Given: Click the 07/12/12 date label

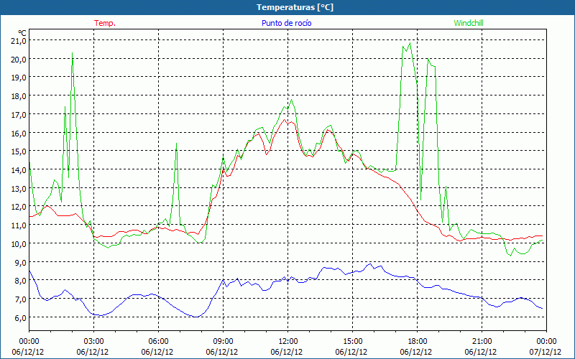Looking at the screenshot, I should point(546,352).
